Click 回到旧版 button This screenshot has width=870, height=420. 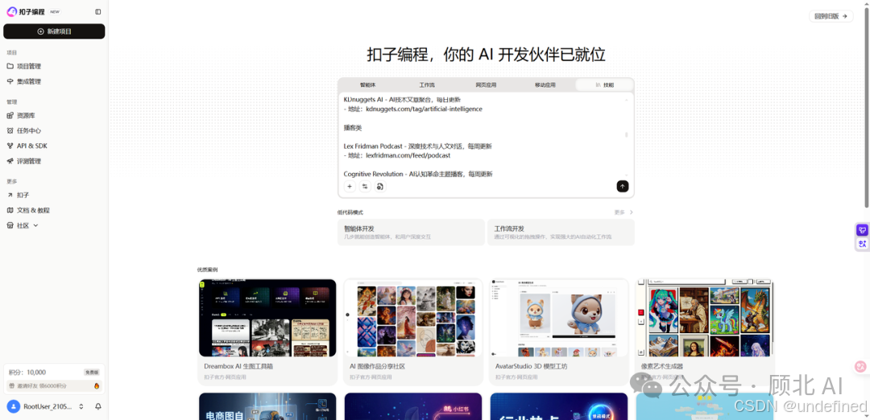(x=831, y=16)
